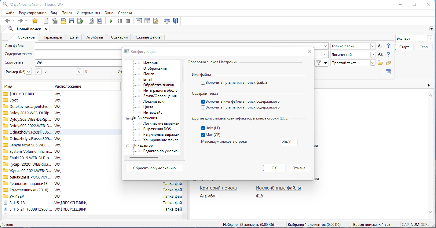Uncheck the Unix (LF) checkbox

point(203,128)
